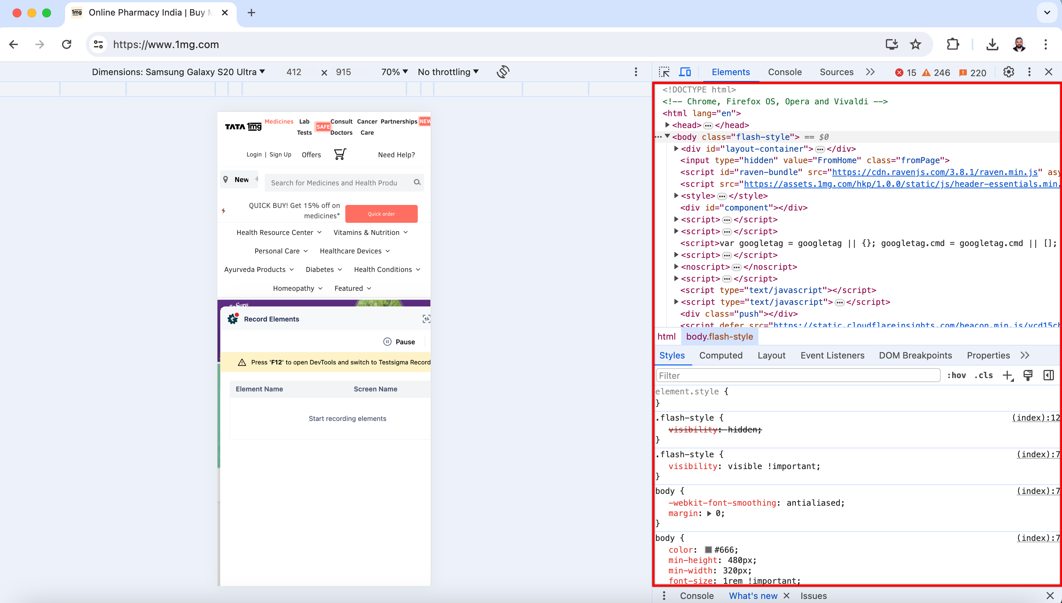Viewport: 1062px width, 603px height.
Task: Open a new browser tab
Action: click(251, 13)
